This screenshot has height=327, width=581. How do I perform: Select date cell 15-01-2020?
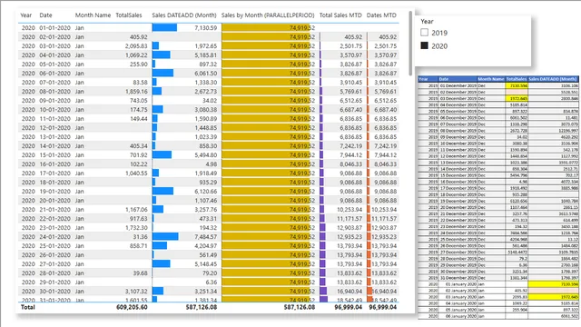coord(54,155)
